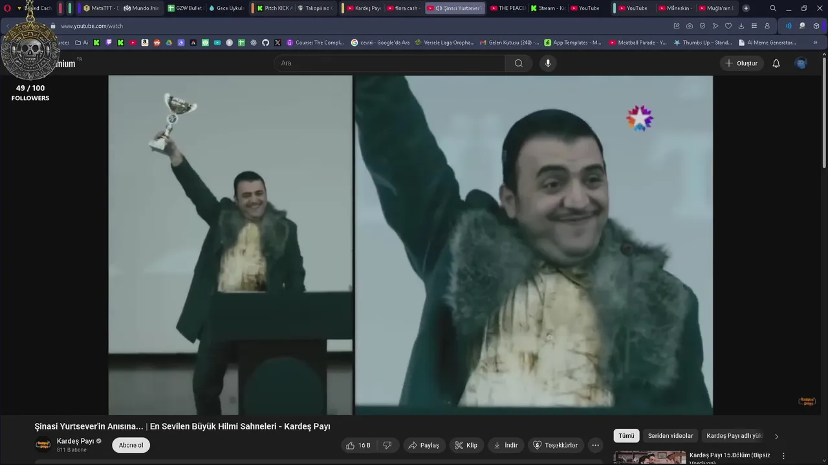Switch to THE PEACE tab
Viewport: 828px width, 465px height.
point(508,8)
